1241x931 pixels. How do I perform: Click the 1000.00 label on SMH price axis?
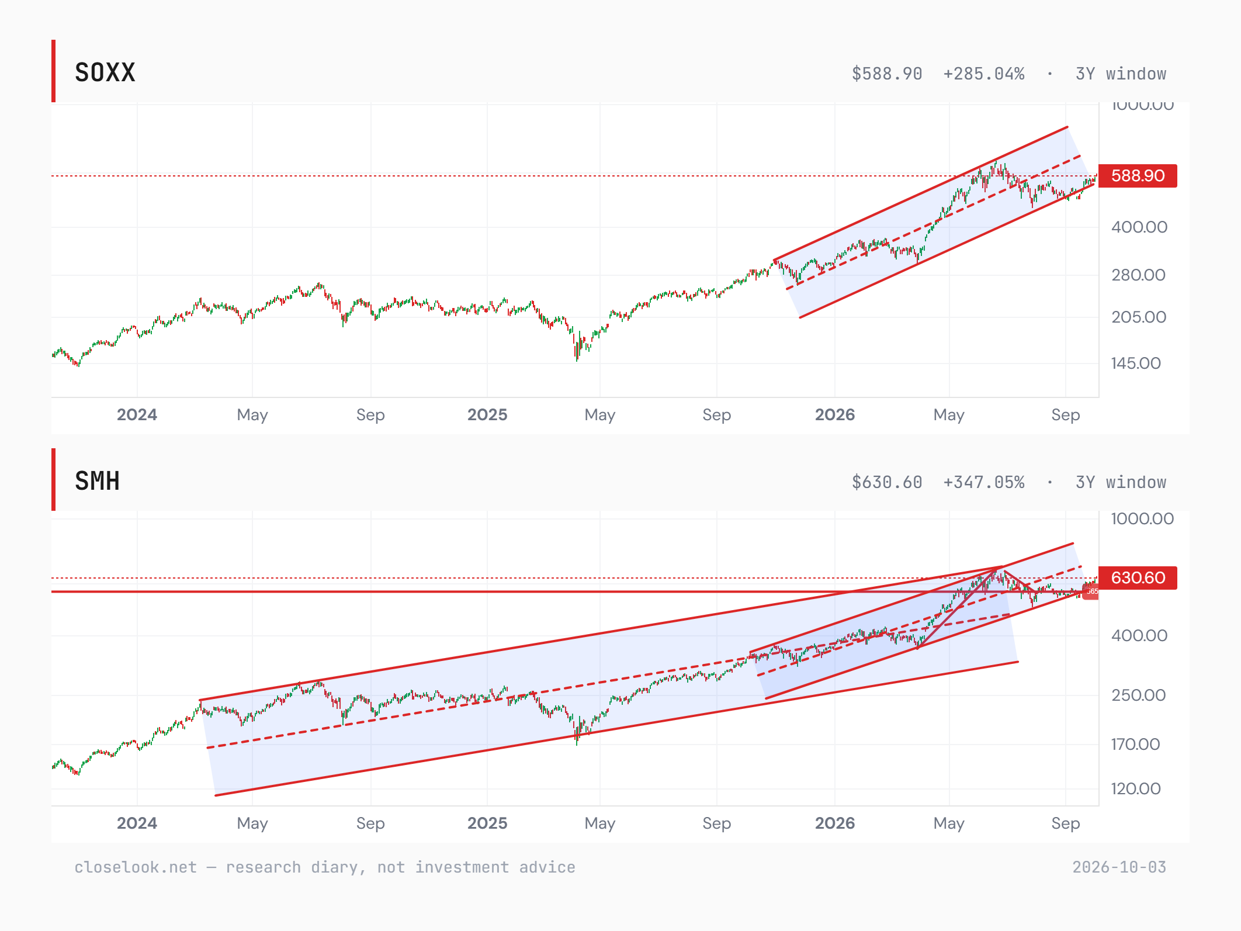[x=1142, y=518]
